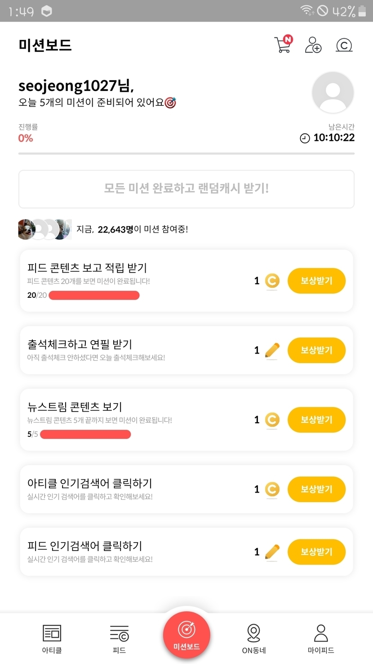Open the 아티클 tab
This screenshot has height=664, width=373.
(52, 638)
